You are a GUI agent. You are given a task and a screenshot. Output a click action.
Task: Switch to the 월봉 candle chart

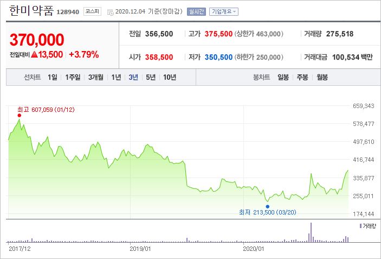coord(322,78)
